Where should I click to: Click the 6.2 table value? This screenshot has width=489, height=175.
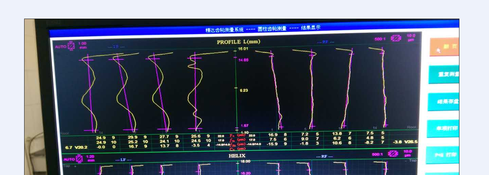click(337, 138)
